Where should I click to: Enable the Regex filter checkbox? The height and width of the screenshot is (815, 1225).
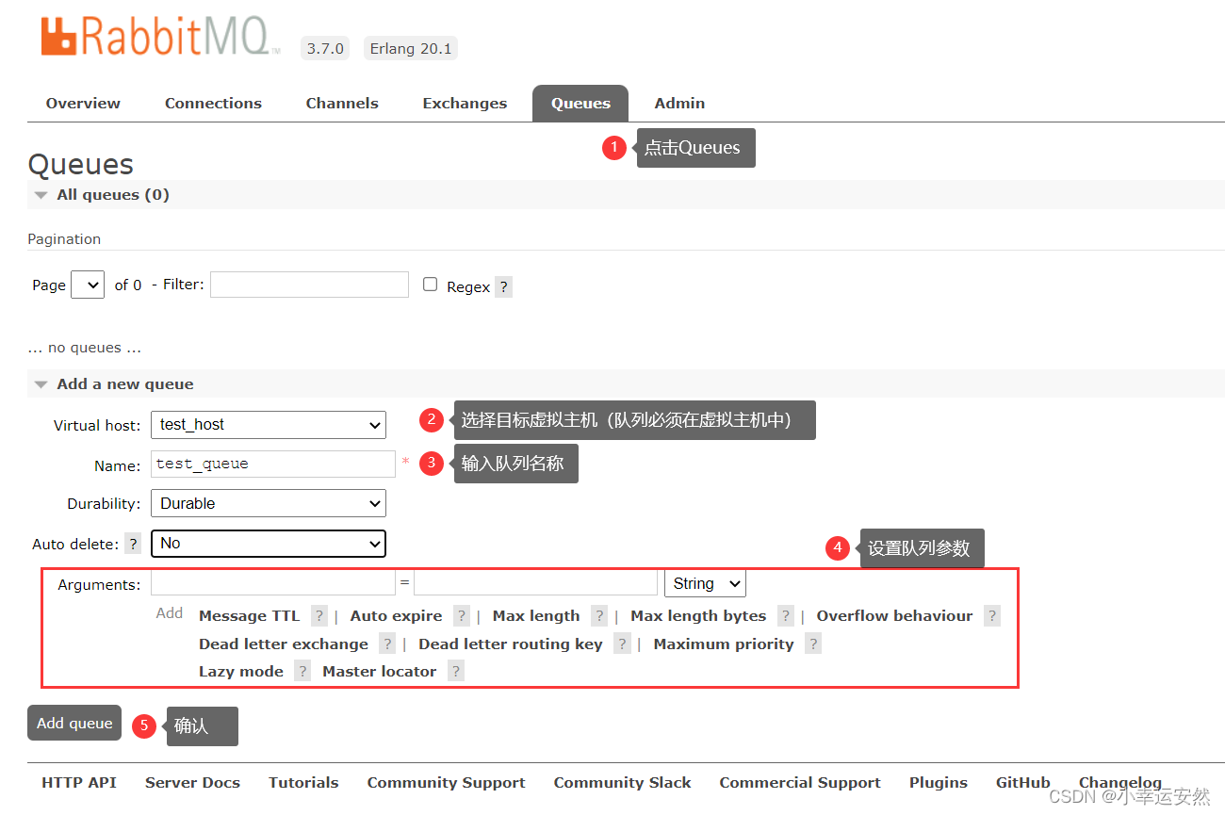click(x=431, y=285)
